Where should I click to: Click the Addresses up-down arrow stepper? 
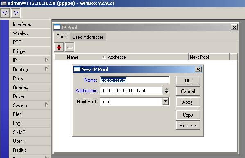point(167,91)
